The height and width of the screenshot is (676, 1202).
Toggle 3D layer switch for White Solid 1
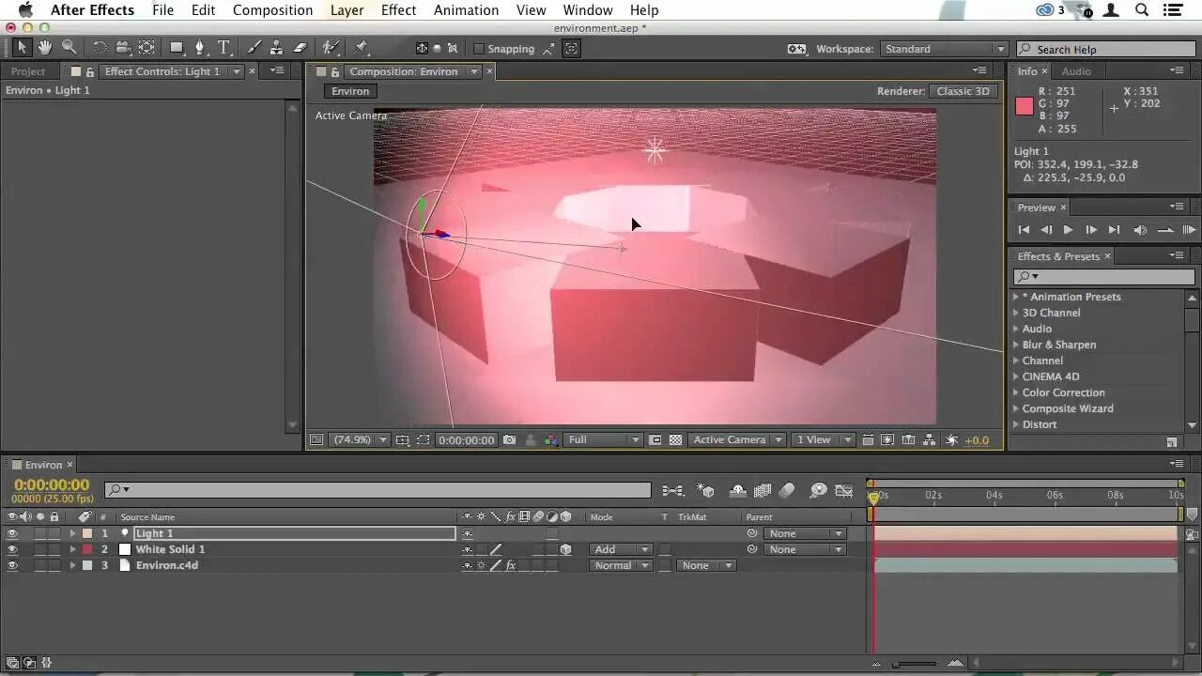point(565,549)
